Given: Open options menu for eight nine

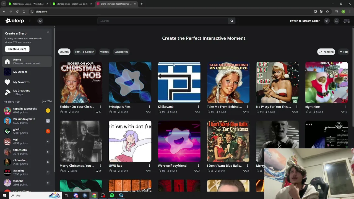Looking at the screenshot, I should coord(346,107).
